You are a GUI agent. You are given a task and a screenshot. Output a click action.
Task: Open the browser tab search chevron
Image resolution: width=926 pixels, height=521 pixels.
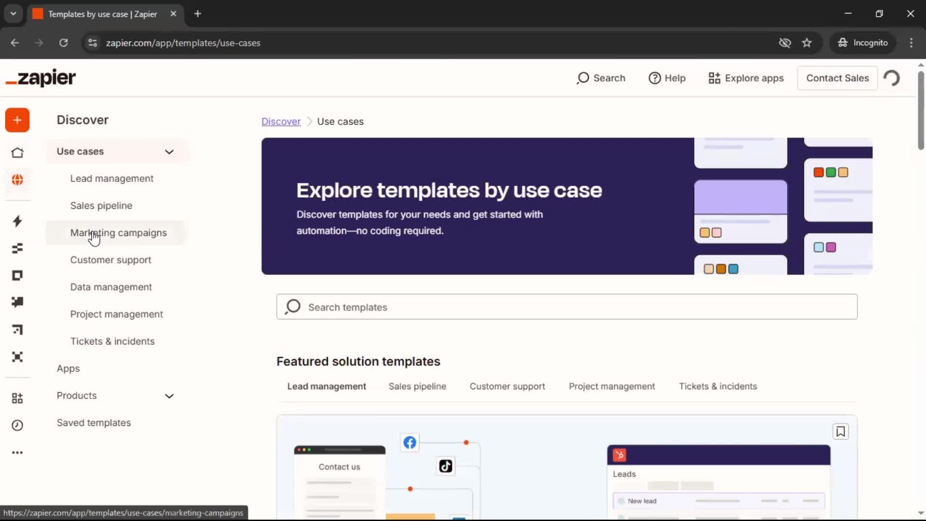click(x=13, y=14)
